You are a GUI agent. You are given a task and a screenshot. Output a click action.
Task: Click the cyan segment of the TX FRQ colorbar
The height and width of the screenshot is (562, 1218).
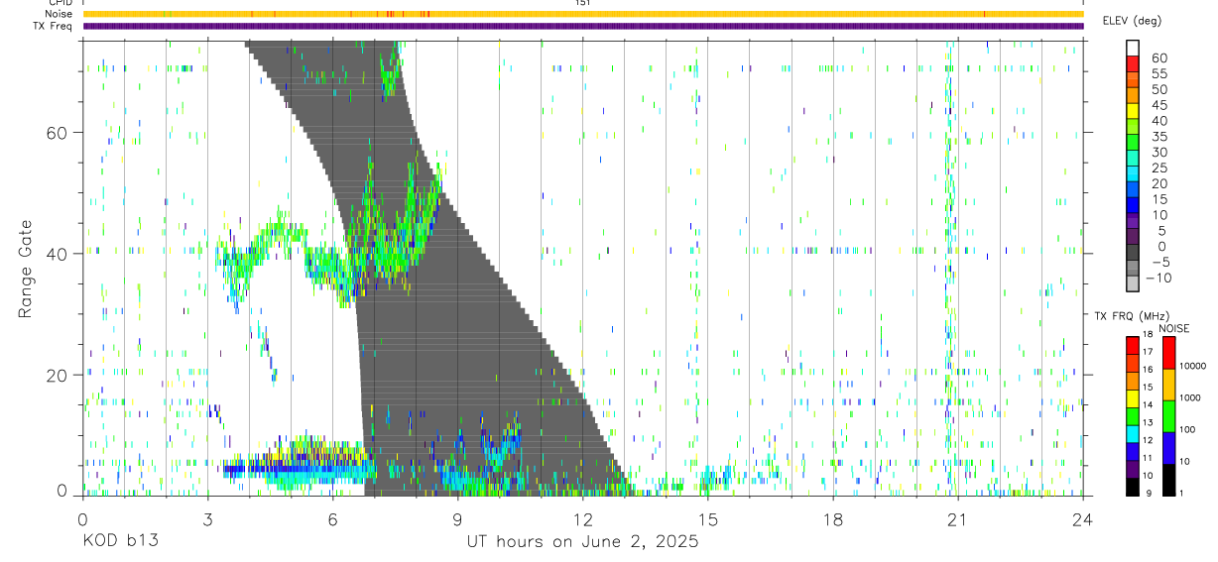(1133, 432)
